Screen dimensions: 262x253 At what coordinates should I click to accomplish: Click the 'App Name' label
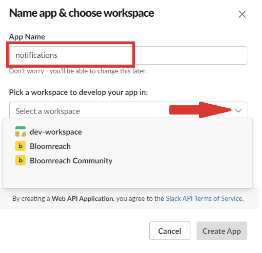(x=27, y=37)
